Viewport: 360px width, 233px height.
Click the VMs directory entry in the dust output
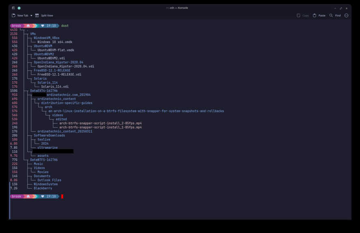[33, 34]
